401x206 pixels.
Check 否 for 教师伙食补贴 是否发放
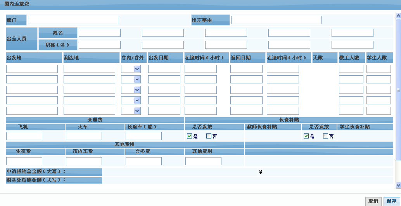[209, 136]
